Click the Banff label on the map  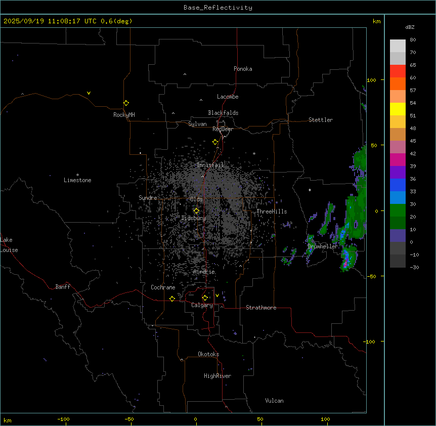63,287
